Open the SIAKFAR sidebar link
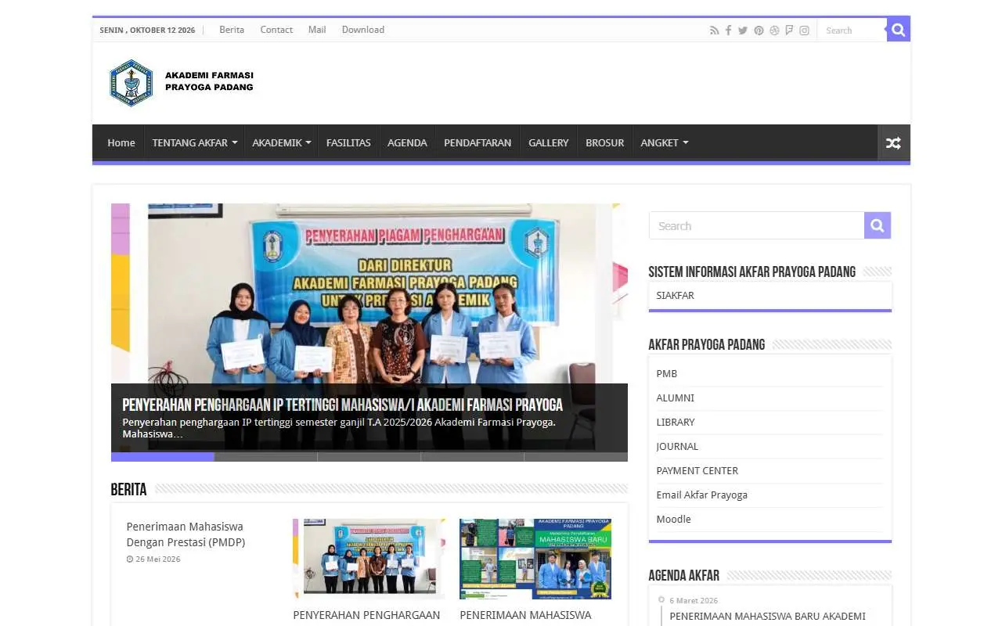 coord(675,296)
